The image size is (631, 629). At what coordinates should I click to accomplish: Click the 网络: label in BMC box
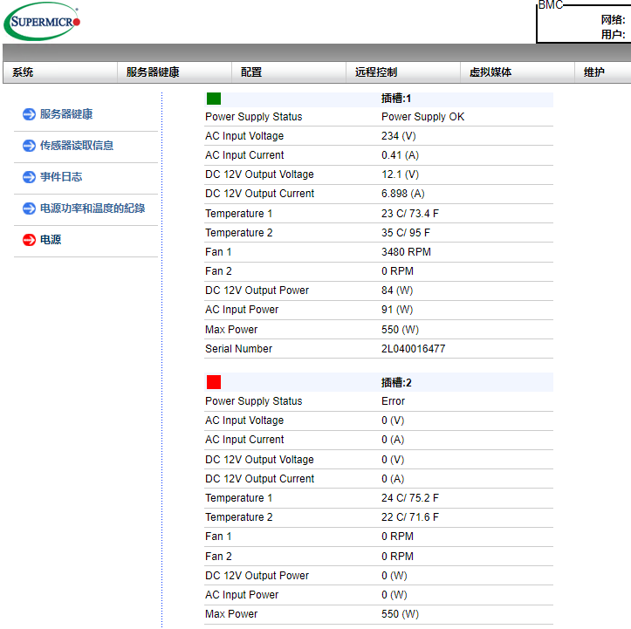pos(614,20)
